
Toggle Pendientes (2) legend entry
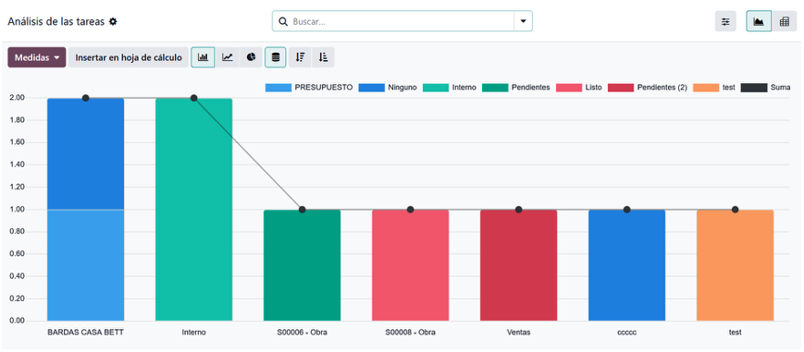pyautogui.click(x=647, y=88)
